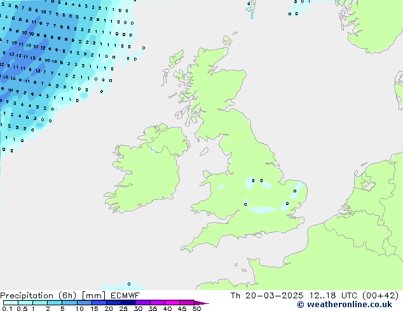
Task: Click the "Precipitation (6h)" title text
Action: pos(38,296)
